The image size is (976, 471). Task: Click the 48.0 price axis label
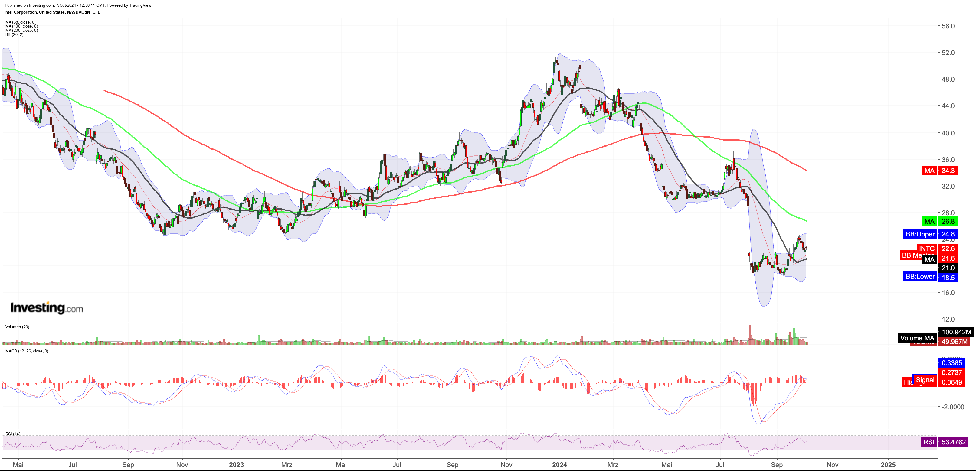click(948, 80)
